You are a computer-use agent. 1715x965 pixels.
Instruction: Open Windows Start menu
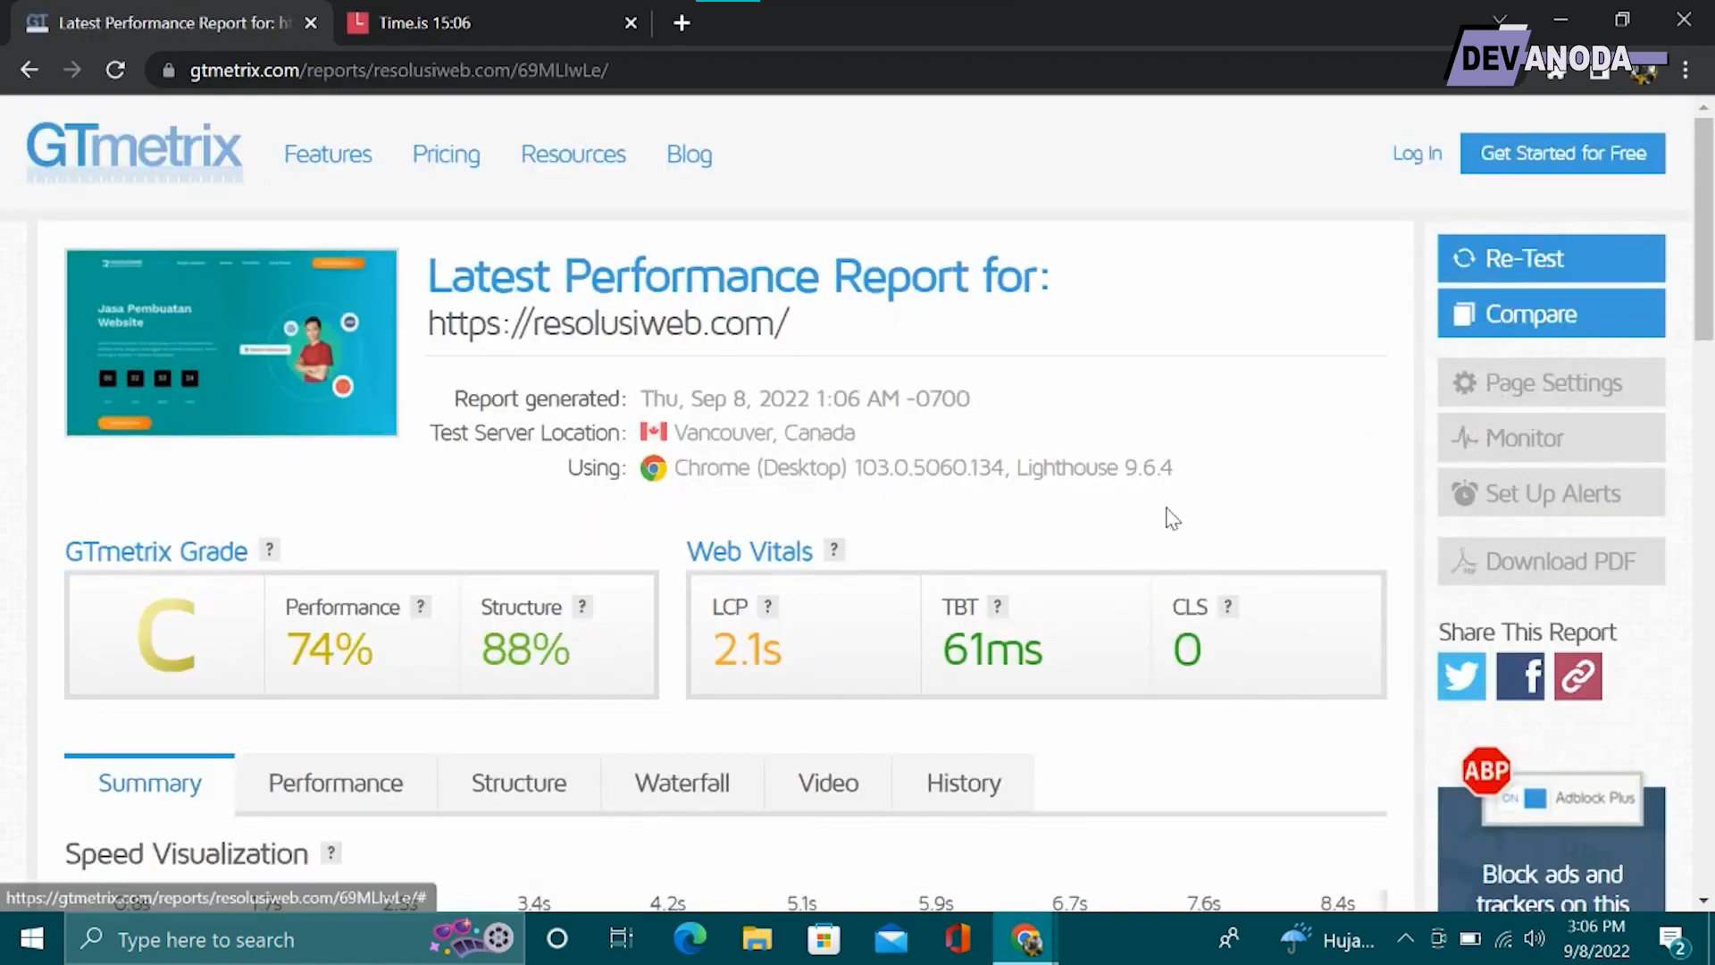click(x=31, y=939)
